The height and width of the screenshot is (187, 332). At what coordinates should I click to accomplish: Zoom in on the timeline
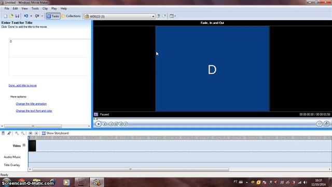(x=17, y=133)
